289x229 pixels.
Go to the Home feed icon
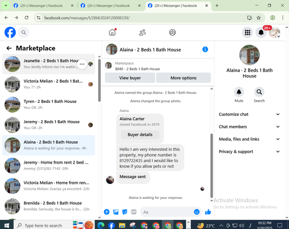point(112,32)
